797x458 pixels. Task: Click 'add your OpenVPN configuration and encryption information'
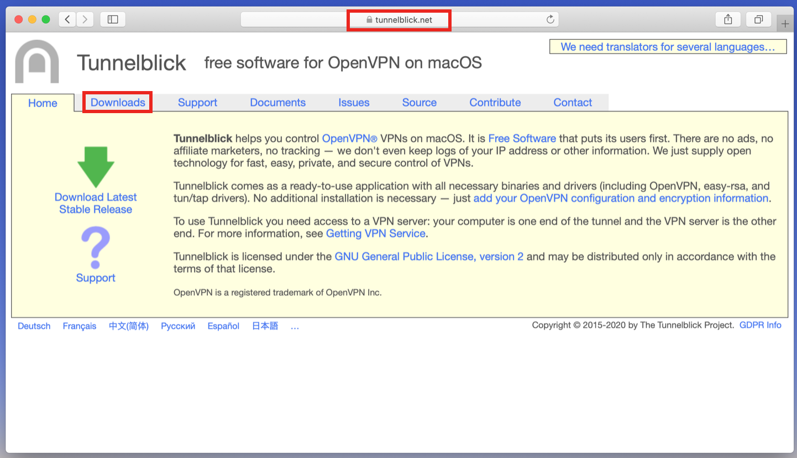[x=621, y=198]
